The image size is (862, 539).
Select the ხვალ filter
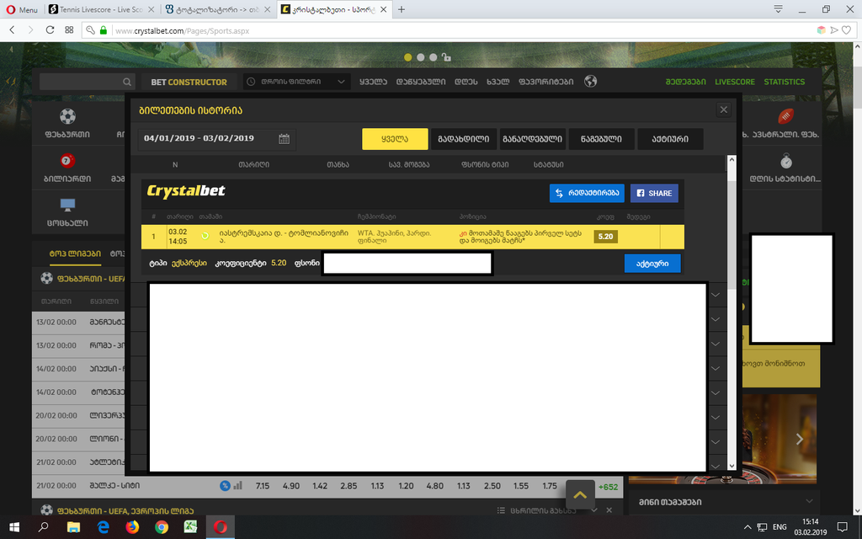(498, 82)
